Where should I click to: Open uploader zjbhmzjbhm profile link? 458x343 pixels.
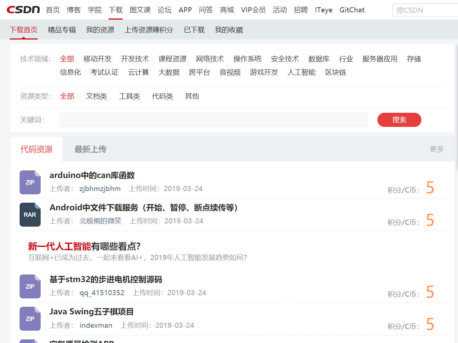[100, 189]
